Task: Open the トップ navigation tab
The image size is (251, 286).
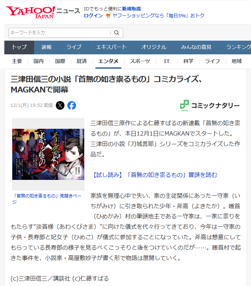Action: pos(19,47)
